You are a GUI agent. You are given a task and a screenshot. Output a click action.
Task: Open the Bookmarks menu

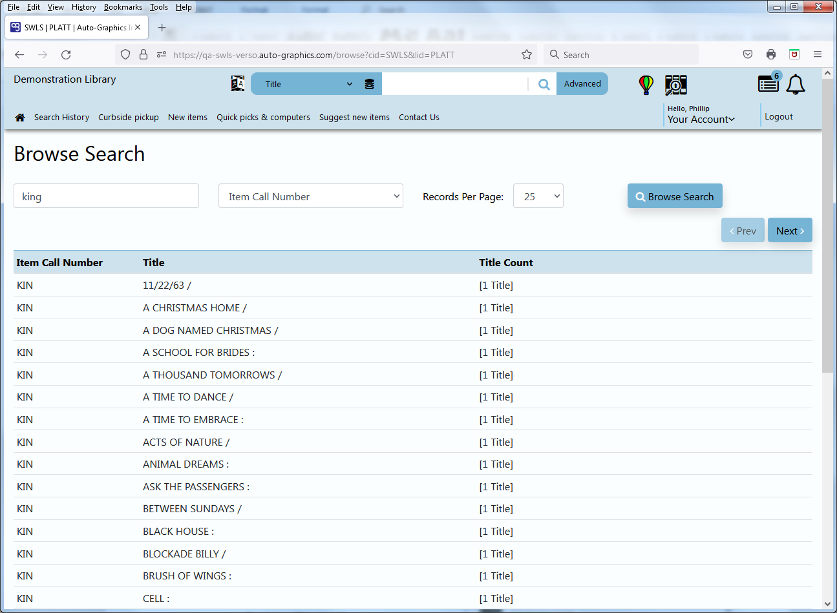pyautogui.click(x=123, y=7)
